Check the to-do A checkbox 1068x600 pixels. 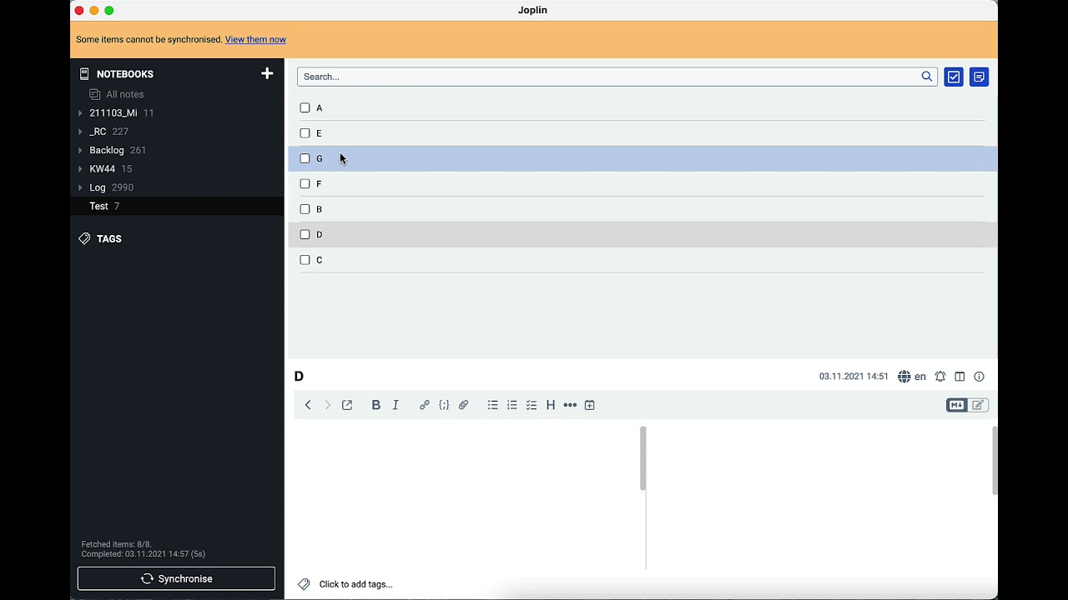point(305,107)
